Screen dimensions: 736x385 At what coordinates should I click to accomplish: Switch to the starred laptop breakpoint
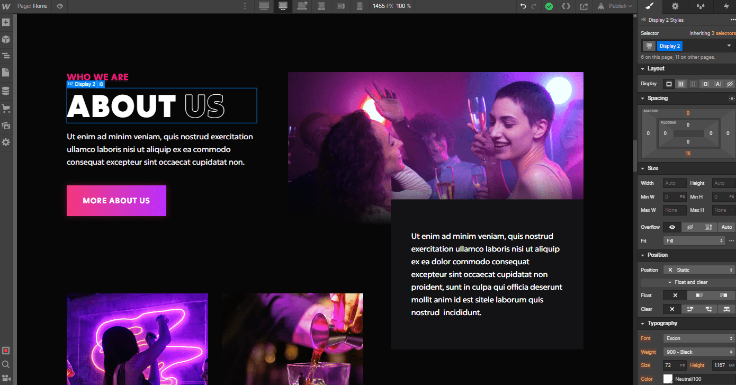click(x=302, y=6)
